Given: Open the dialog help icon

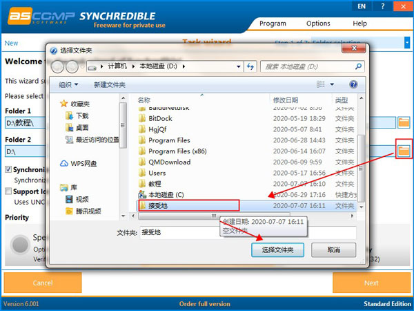Looking at the screenshot, I should (x=353, y=84).
